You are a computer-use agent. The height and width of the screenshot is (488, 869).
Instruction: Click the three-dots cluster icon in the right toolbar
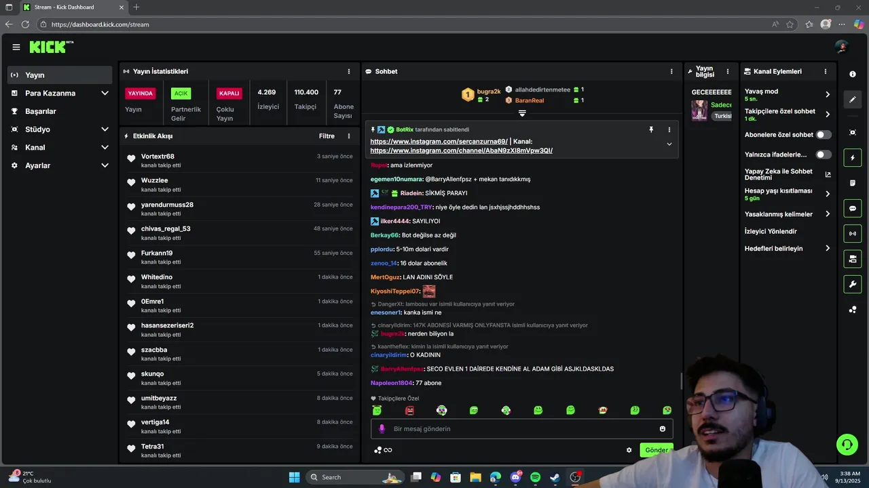click(853, 310)
